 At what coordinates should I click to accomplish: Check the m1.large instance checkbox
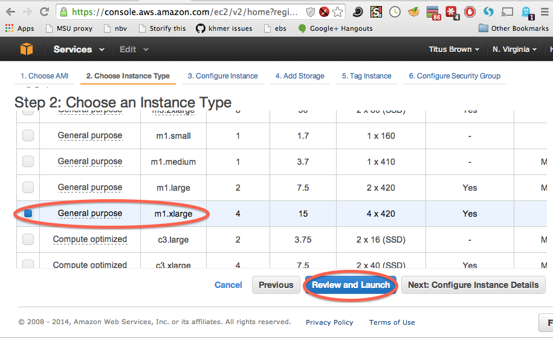pyautogui.click(x=28, y=187)
